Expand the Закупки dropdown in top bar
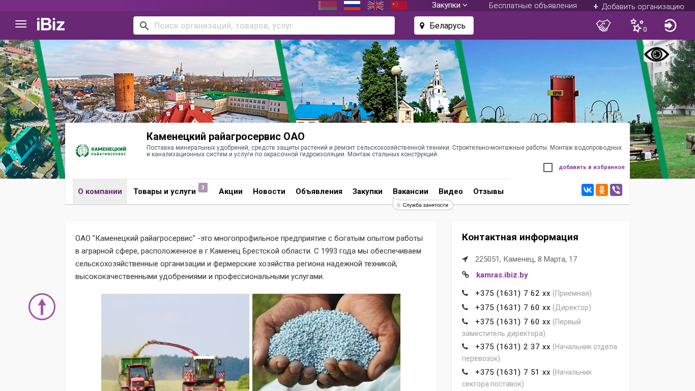Viewport: 695px width, 391px height. click(x=450, y=5)
